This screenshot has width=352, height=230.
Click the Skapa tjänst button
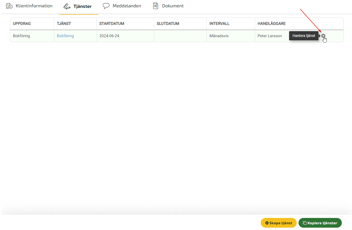point(279,223)
